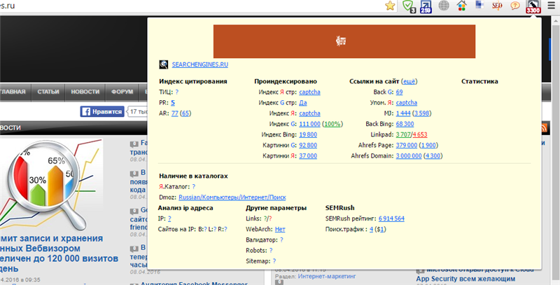Open Картинки Я value 37 000
This screenshot has height=285, width=560.
308,156
